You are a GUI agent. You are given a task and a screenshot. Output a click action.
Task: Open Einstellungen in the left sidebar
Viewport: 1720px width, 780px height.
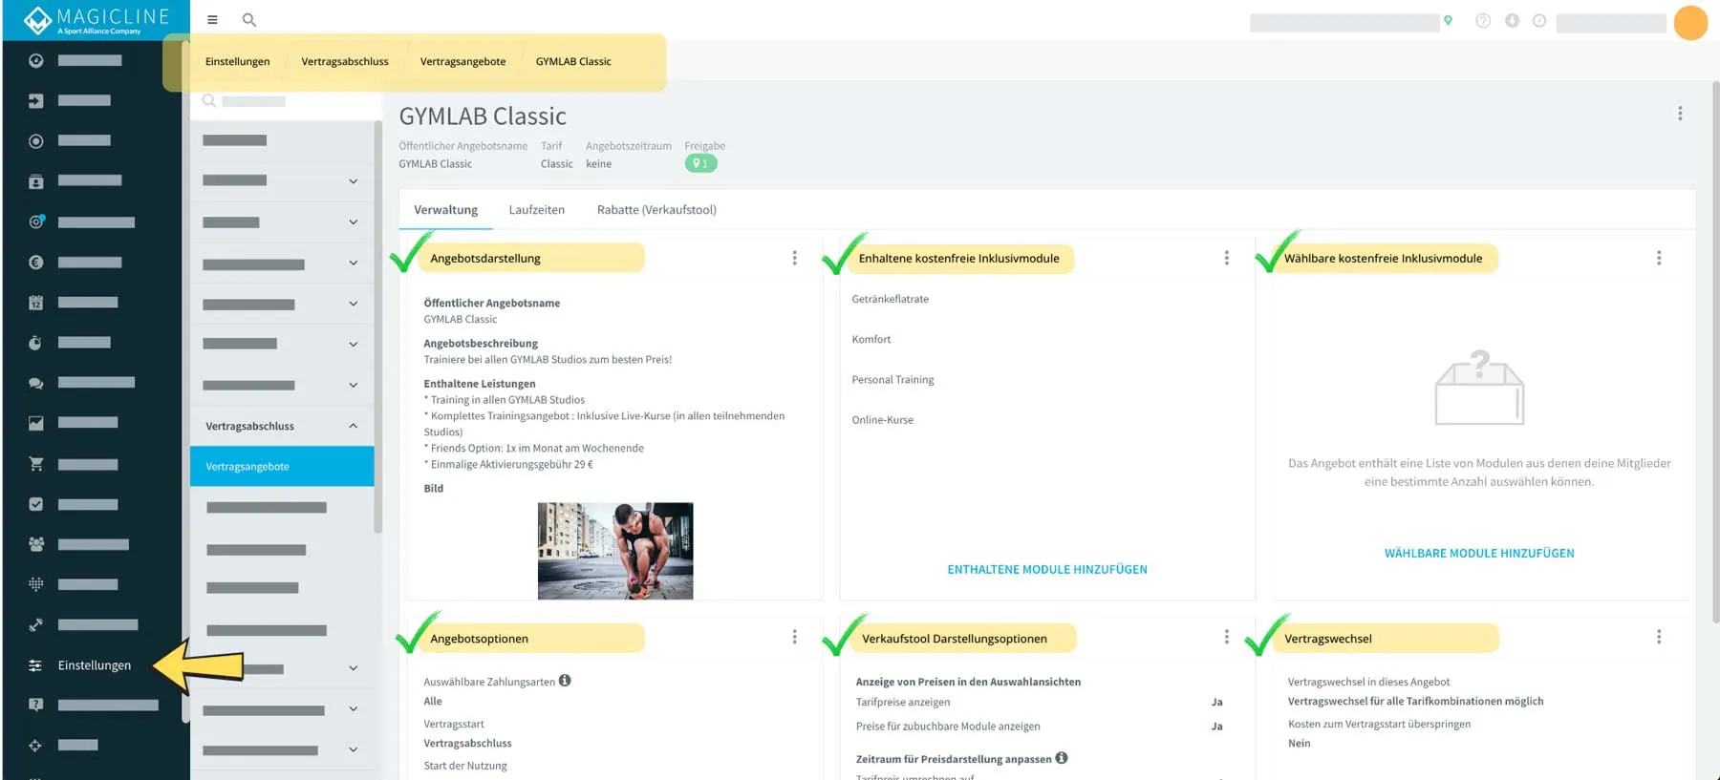click(94, 665)
